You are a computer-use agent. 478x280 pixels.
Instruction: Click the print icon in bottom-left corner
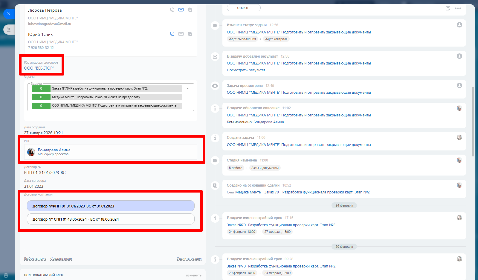coord(6,275)
